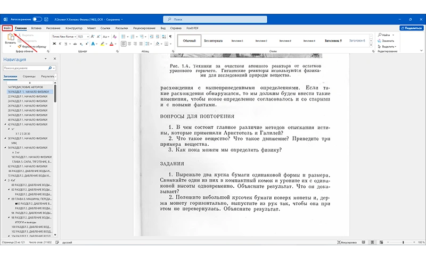The image size is (426, 259).
Task: Toggle underline Ч formatting
Action: (65, 44)
